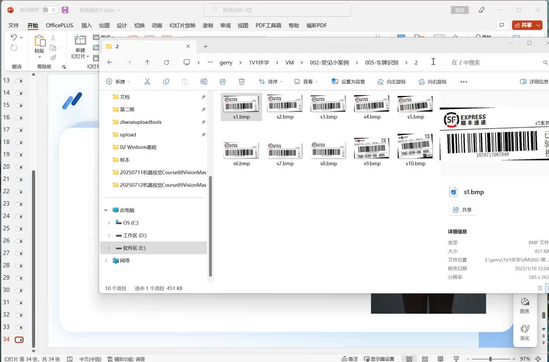Image resolution: width=549 pixels, height=362 pixels.
Task: Click 向右旋转 rotate right button
Action: pyautogui.click(x=432, y=81)
